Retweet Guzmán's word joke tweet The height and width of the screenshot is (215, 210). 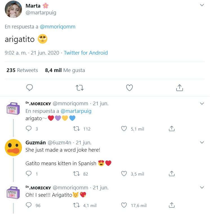click(76, 174)
